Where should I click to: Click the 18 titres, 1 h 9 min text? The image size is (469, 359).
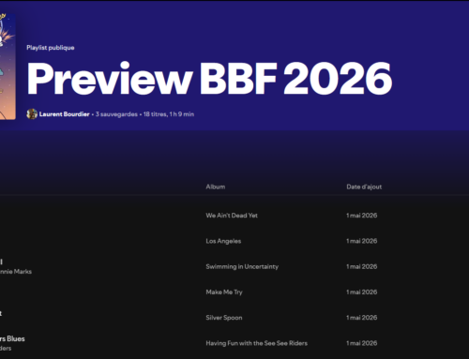(x=169, y=114)
